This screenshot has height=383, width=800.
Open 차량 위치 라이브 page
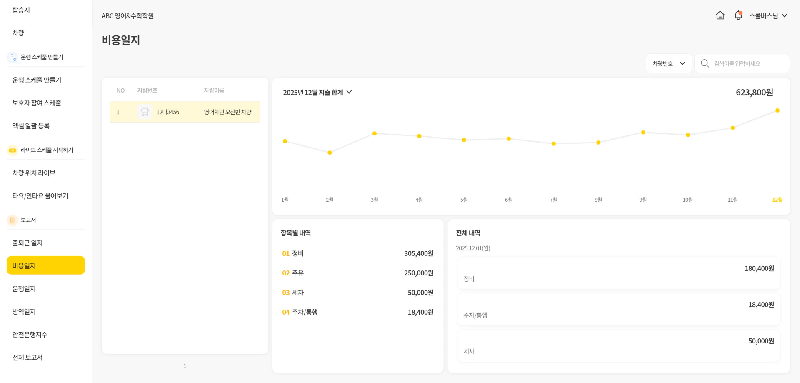pos(34,173)
